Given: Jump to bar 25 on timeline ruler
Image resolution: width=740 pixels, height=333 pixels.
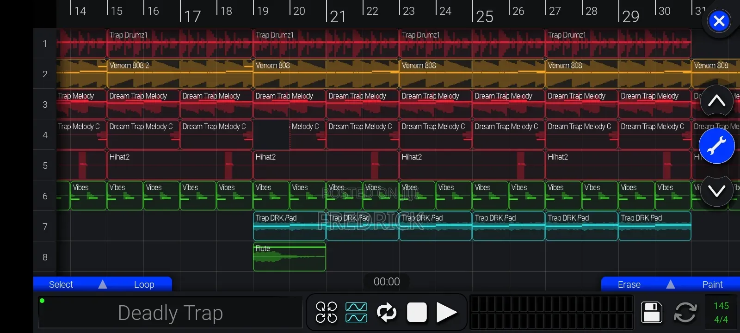Looking at the screenshot, I should (x=484, y=16).
